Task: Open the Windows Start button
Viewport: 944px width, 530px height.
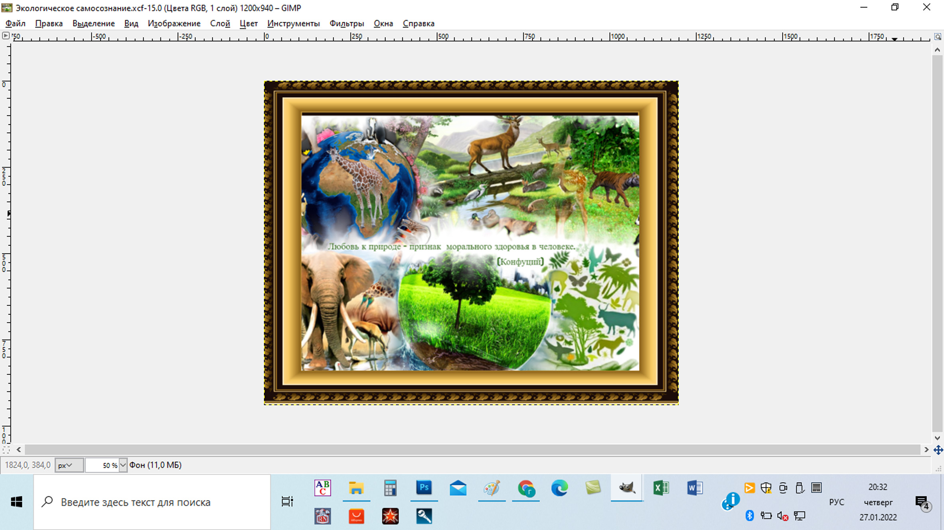Action: [x=16, y=502]
